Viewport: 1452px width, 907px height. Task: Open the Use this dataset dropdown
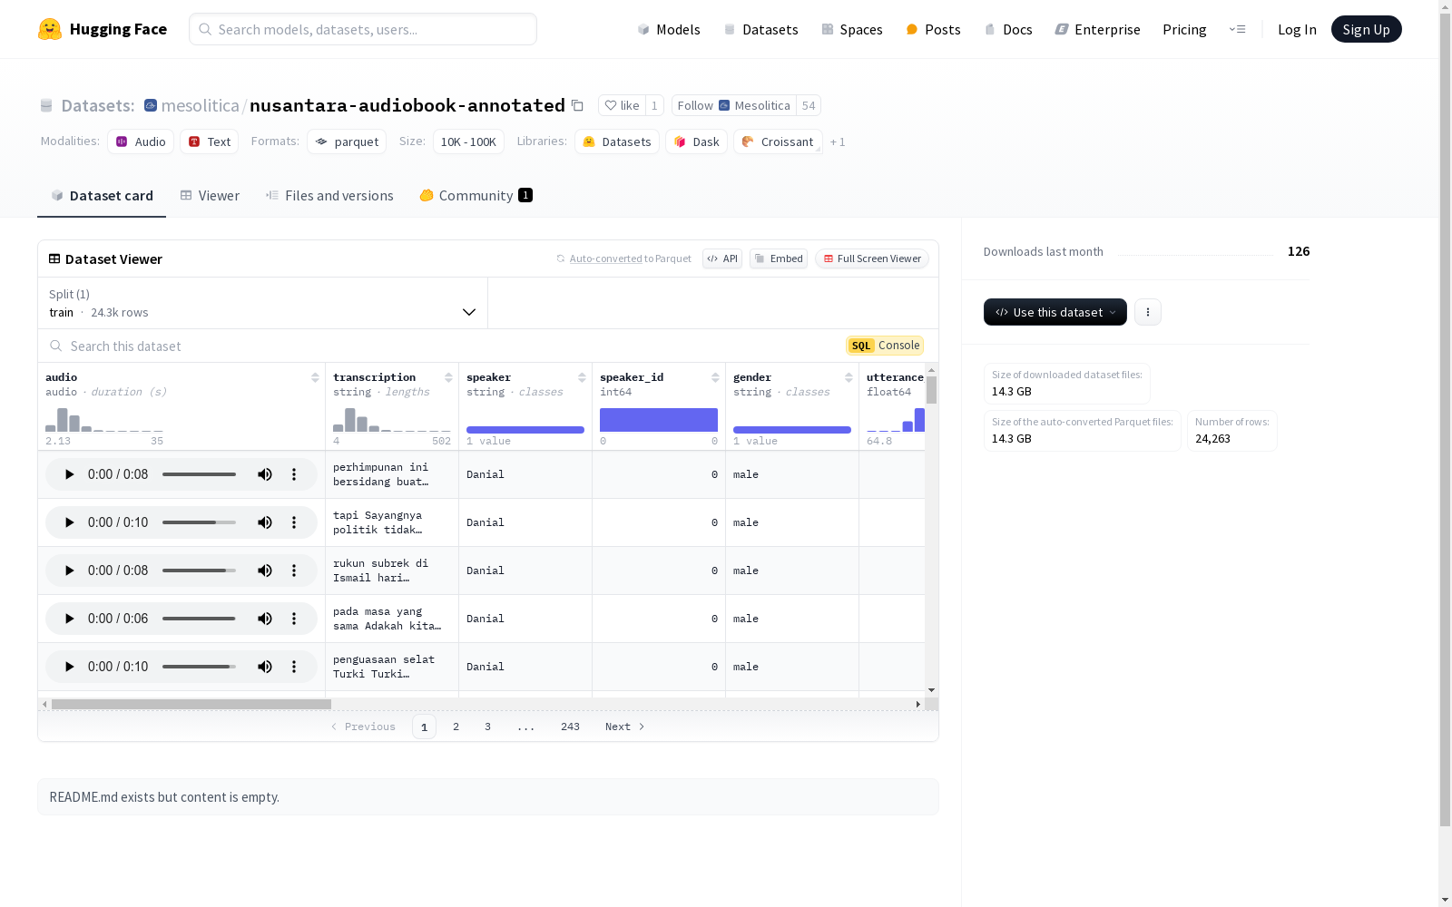coord(1055,312)
